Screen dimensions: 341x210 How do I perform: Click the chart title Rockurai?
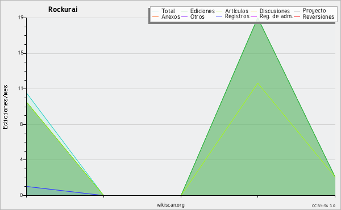tap(63, 10)
